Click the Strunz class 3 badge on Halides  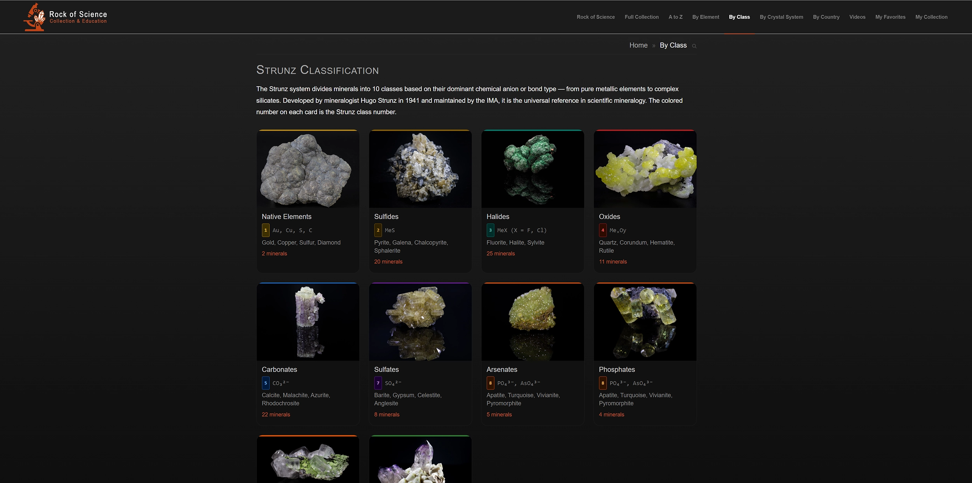[490, 230]
